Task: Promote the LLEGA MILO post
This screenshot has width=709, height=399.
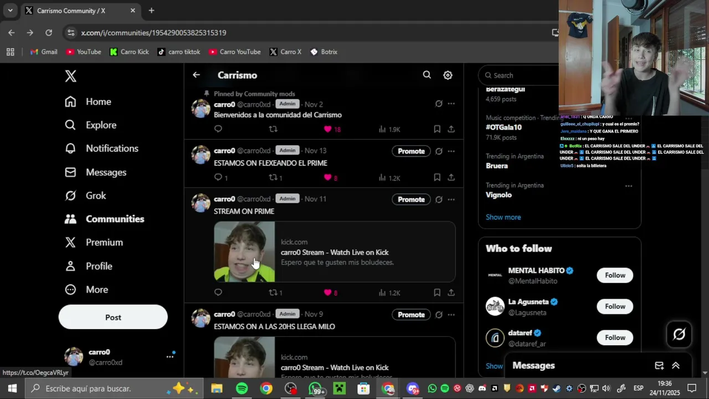Action: (411, 314)
